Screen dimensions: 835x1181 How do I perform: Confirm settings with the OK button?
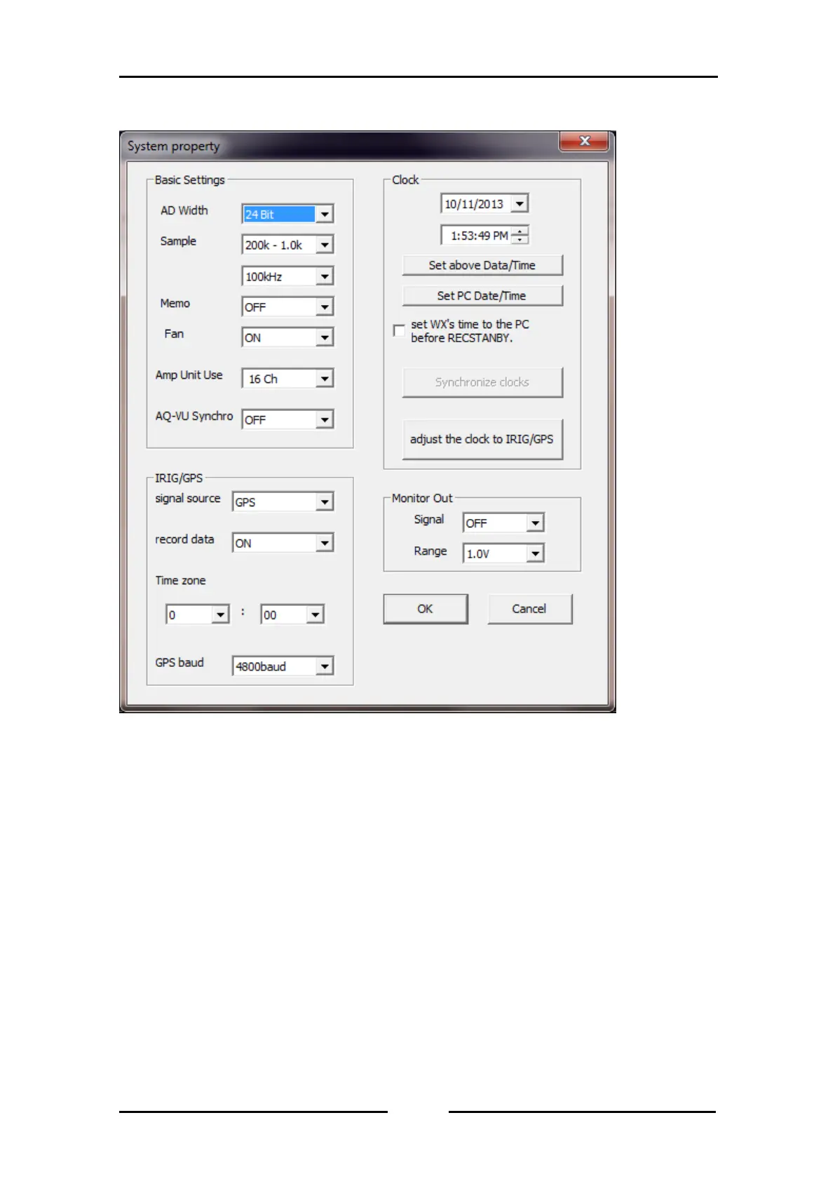coord(426,609)
